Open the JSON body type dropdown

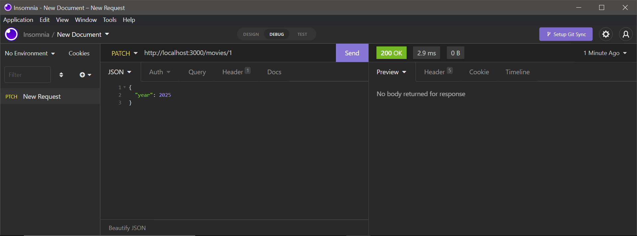click(120, 72)
